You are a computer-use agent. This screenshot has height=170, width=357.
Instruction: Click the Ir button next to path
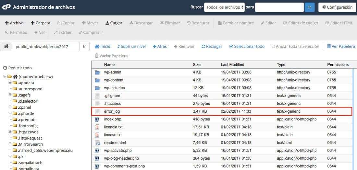(x=84, y=46)
